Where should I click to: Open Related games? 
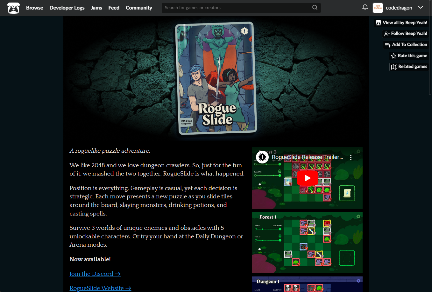click(409, 67)
